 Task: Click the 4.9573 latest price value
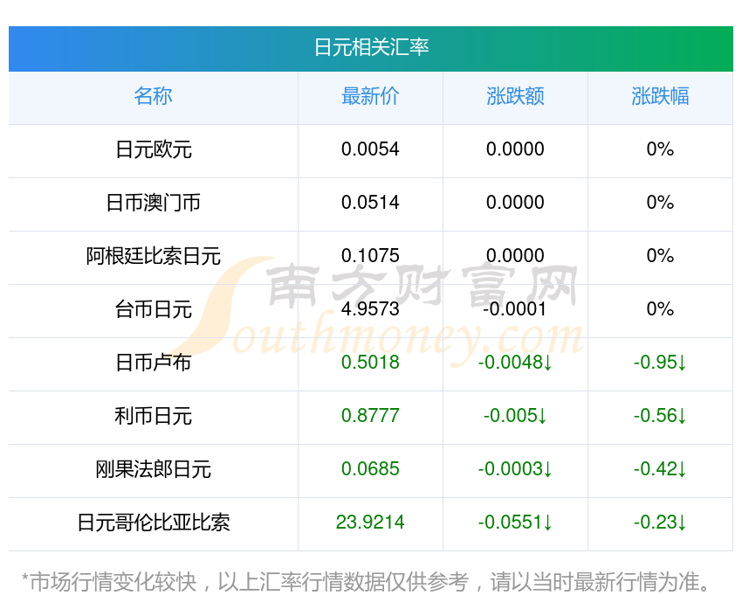(370, 309)
